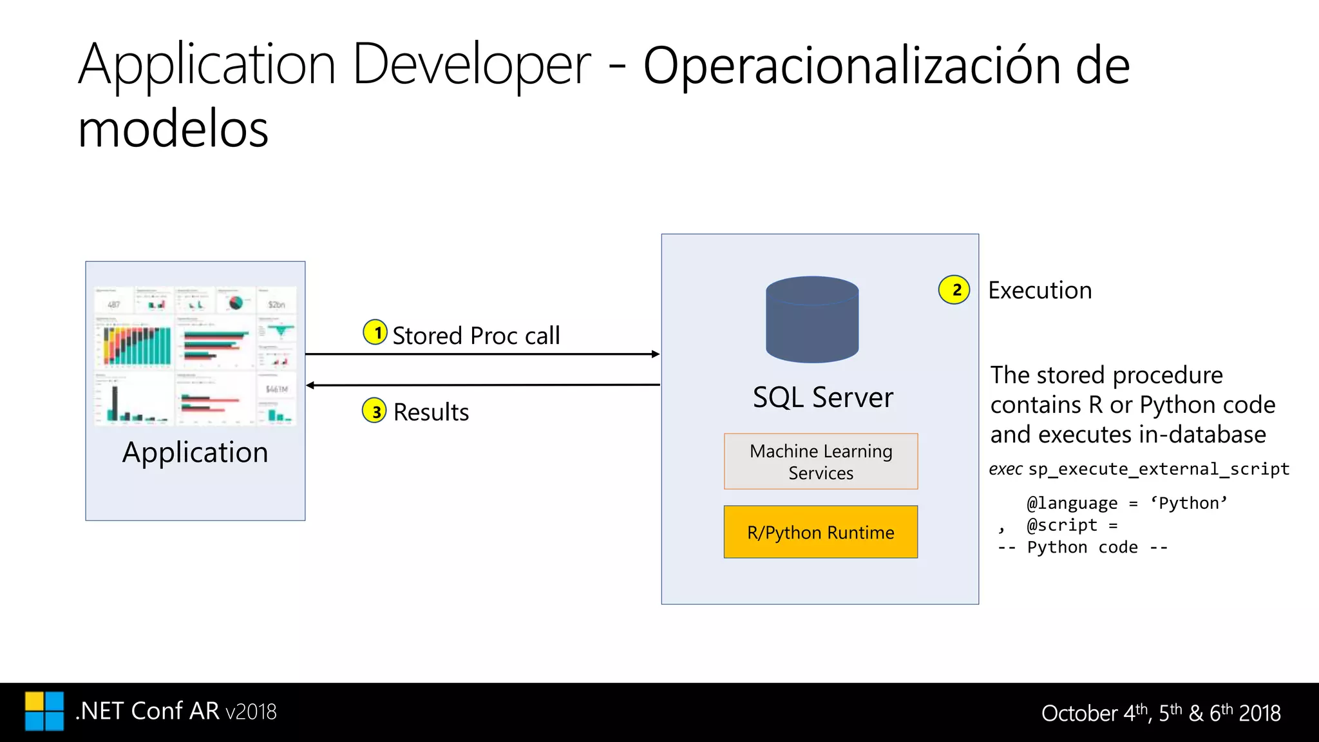Click the 'exec sp_execute_external_script' code line
The width and height of the screenshot is (1319, 742).
(1139, 469)
